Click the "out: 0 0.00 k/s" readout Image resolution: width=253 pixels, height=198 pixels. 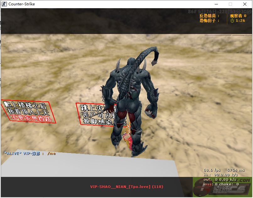220,179
